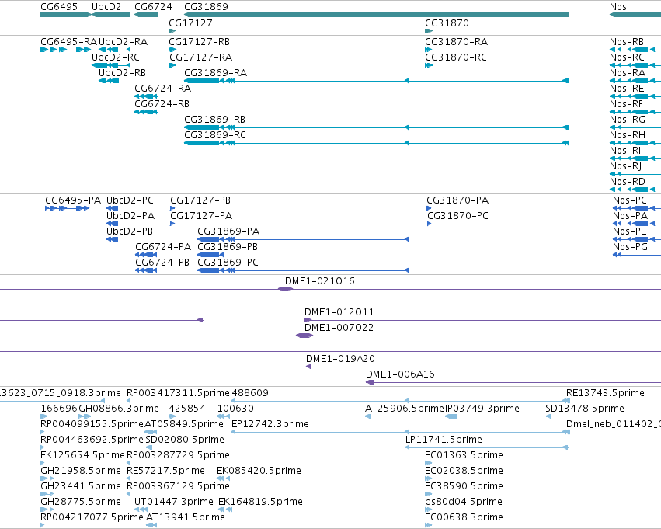Select the CG17127 gene label
Image resolution: width=661 pixels, height=529 pixels.
[190, 23]
